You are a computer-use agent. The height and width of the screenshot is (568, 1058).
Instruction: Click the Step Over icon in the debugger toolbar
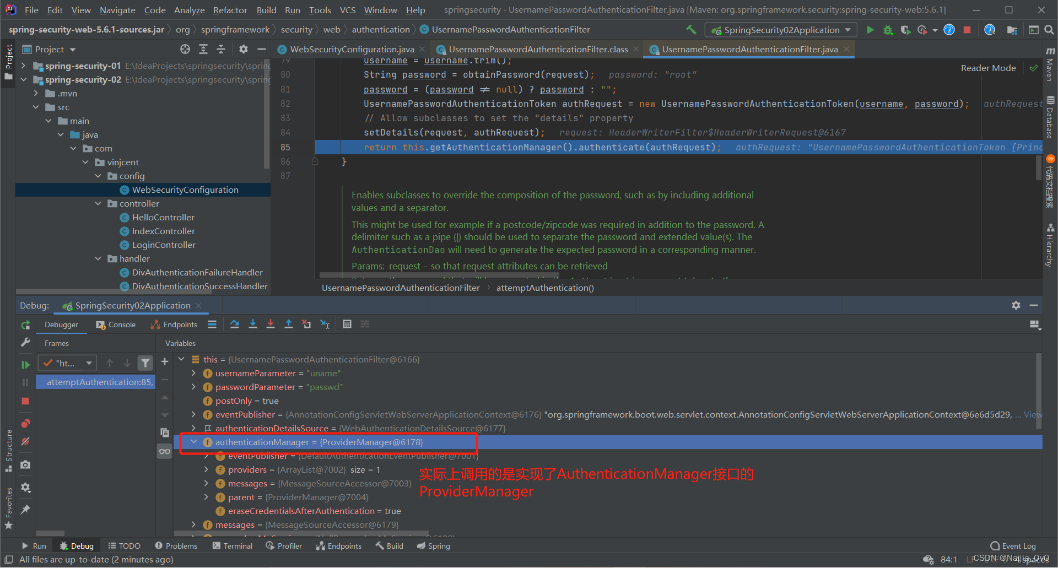point(235,324)
